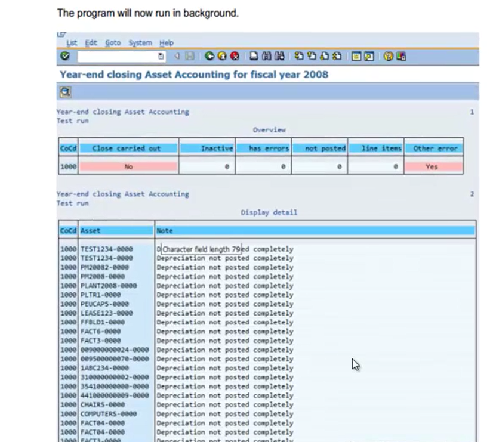Select asset 354100000000-0000
This screenshot has width=493, height=442.
click(115, 386)
